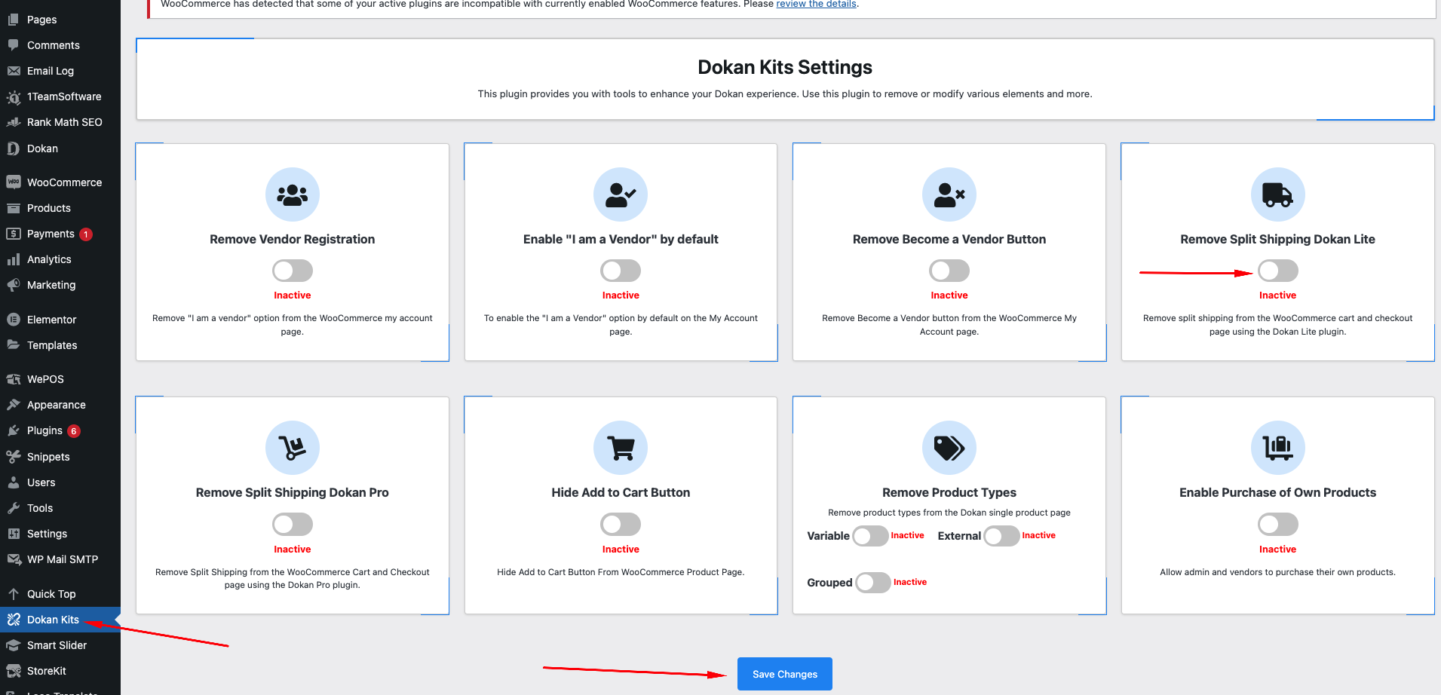Click the Remove Split Shipping Dokan Pro cart icon
Viewport: 1441px width, 695px height.
tap(293, 448)
